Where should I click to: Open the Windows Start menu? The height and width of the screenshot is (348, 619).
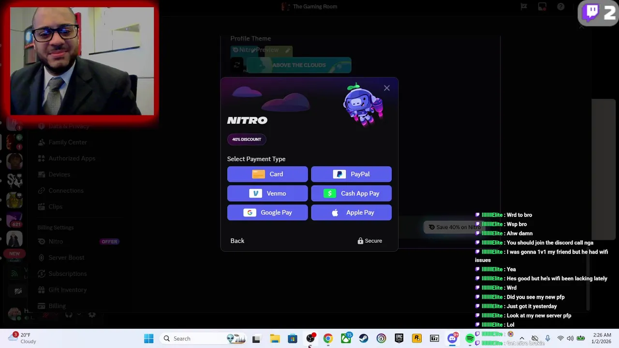pos(148,338)
